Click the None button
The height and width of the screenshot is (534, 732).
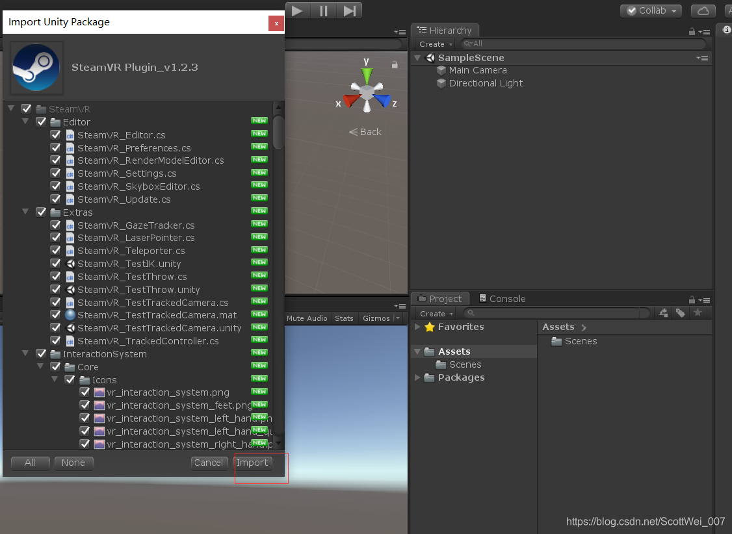tap(73, 463)
